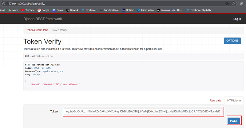Open the Prime Video bookmark
The image size is (246, 129).
tap(145, 10)
